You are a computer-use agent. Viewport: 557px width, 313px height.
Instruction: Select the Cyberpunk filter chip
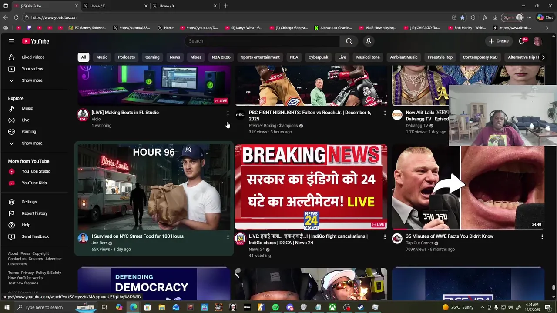(318, 57)
